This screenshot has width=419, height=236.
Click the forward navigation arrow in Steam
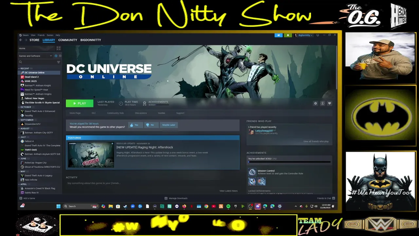(x=26, y=40)
